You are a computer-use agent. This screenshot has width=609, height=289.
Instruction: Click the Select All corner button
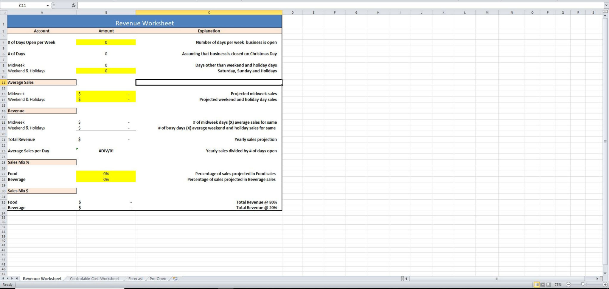point(4,13)
